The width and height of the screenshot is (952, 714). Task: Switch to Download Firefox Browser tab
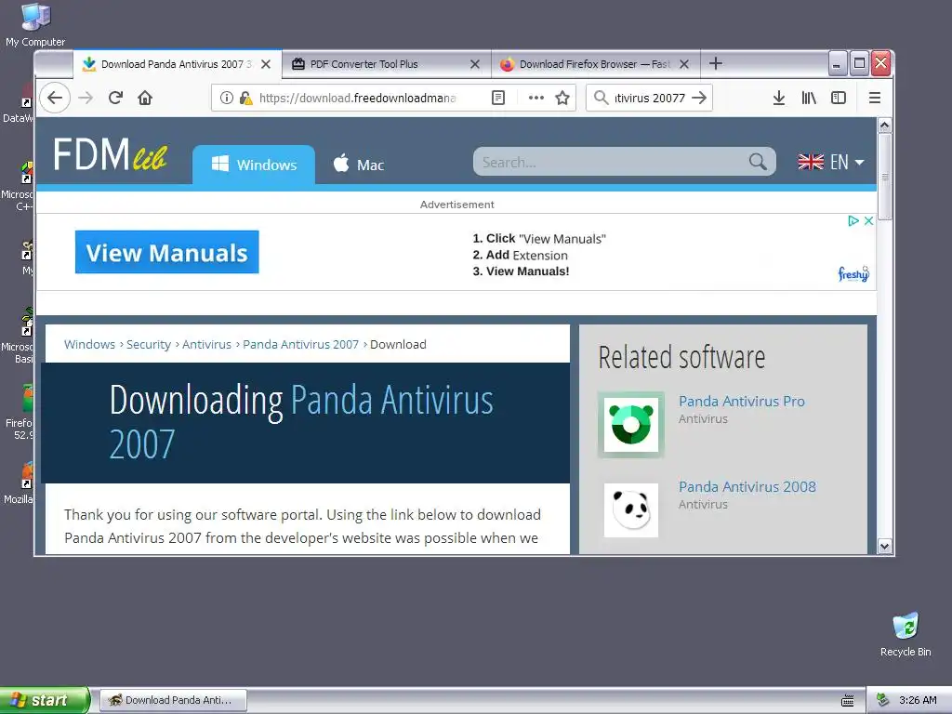point(595,64)
